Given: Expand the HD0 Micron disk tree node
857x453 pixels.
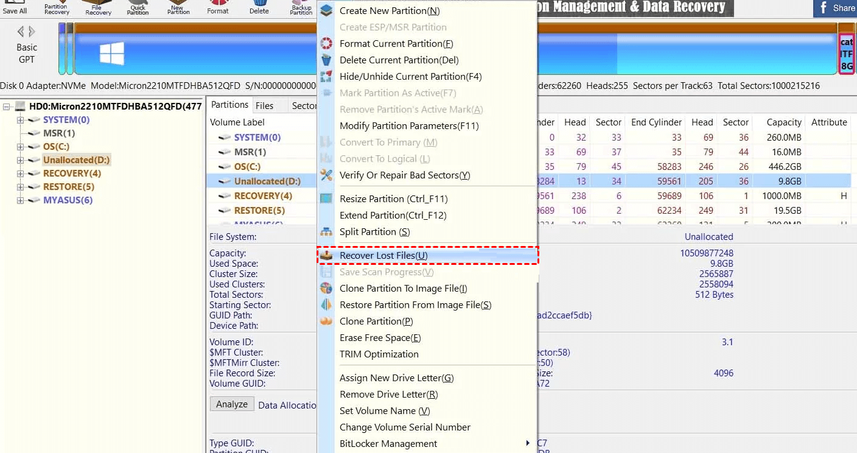Looking at the screenshot, I should [7, 107].
